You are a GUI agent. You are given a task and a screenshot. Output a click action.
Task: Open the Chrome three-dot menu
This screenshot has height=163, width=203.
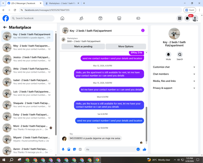[x=199, y=10]
